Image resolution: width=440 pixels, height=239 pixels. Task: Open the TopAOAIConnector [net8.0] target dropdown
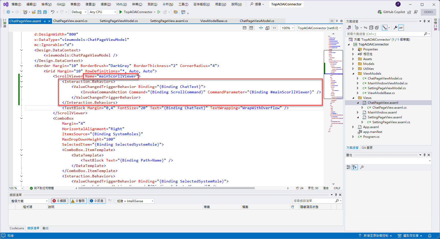[x=319, y=28]
